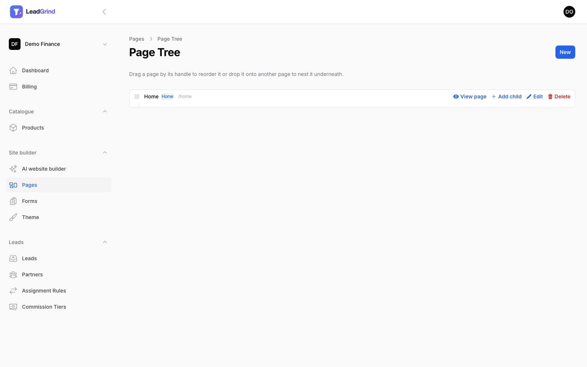Click the AI website builder sparkle icon

(x=13, y=169)
